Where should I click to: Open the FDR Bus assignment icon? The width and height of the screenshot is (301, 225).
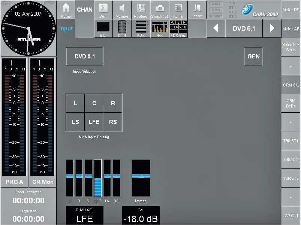click(178, 28)
